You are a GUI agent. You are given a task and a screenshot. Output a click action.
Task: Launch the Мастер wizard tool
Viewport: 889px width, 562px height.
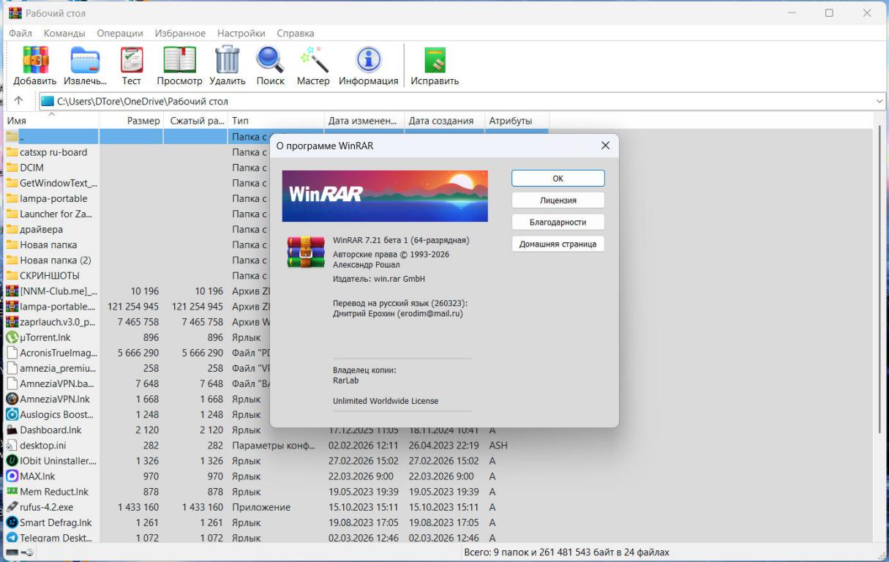pos(313,61)
